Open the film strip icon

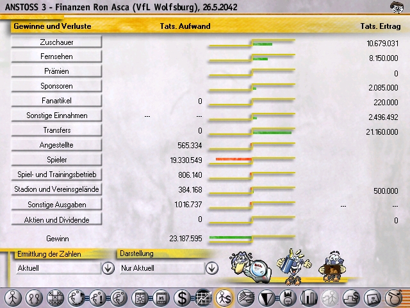coord(161,298)
